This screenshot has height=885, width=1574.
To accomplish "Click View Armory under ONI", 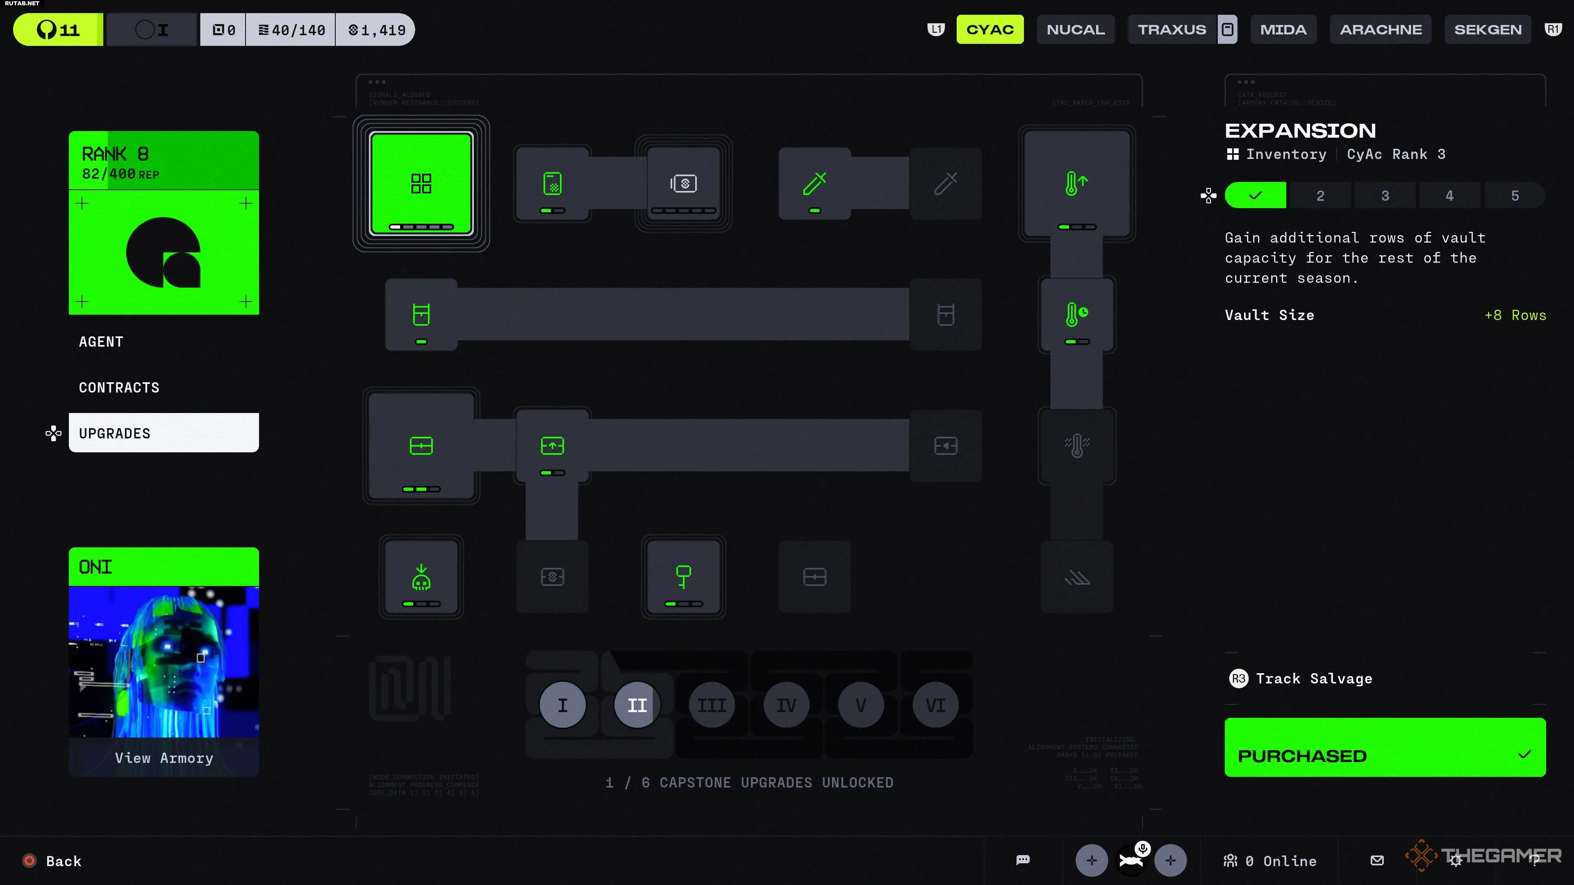I will [164, 757].
